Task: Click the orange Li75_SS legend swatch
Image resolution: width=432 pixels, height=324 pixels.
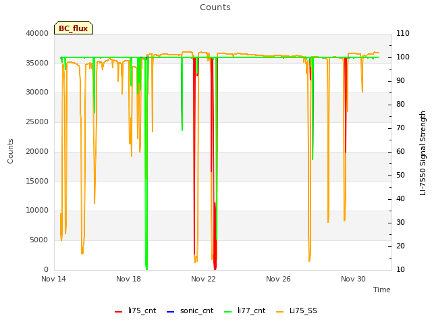Action: [x=279, y=312]
